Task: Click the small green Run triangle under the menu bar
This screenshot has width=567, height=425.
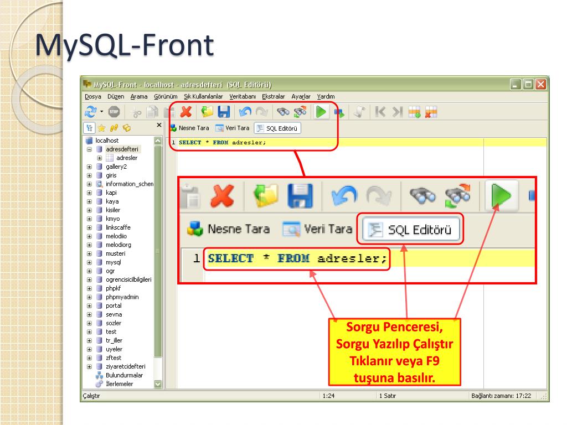Action: point(321,112)
